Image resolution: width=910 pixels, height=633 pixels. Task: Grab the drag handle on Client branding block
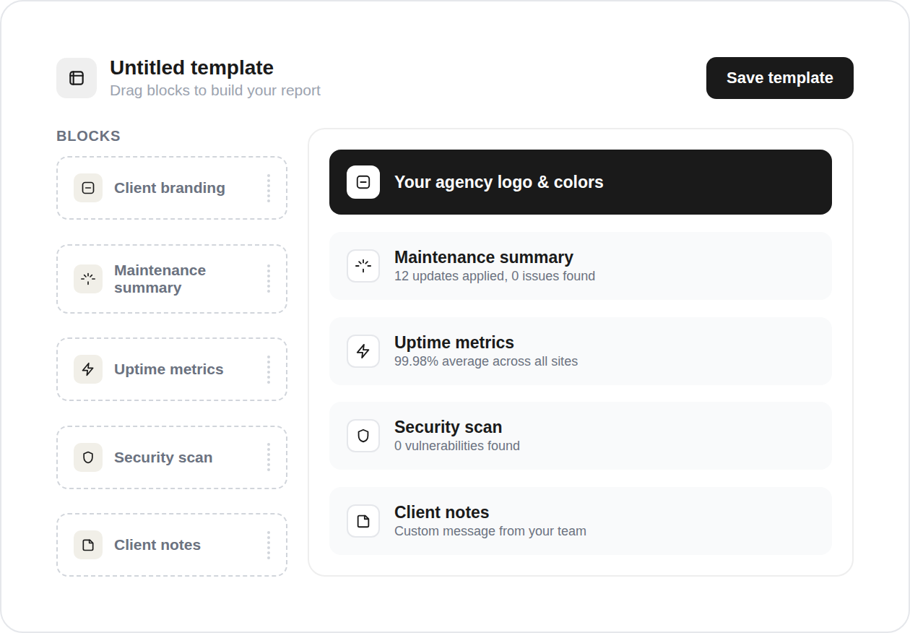269,188
